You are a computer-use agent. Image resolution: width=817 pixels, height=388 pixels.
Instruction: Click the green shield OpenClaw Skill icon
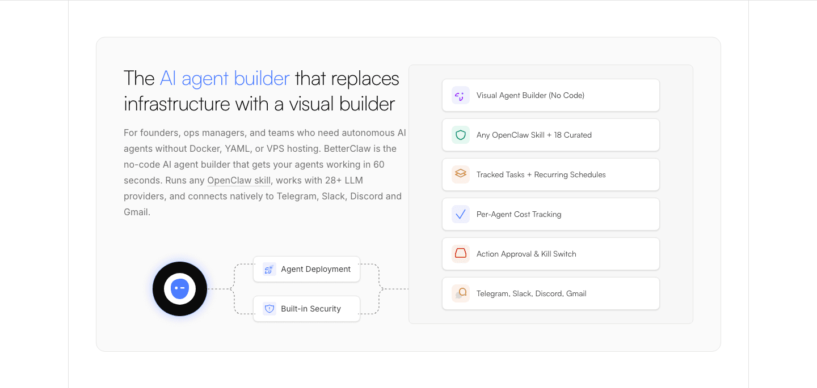(461, 135)
